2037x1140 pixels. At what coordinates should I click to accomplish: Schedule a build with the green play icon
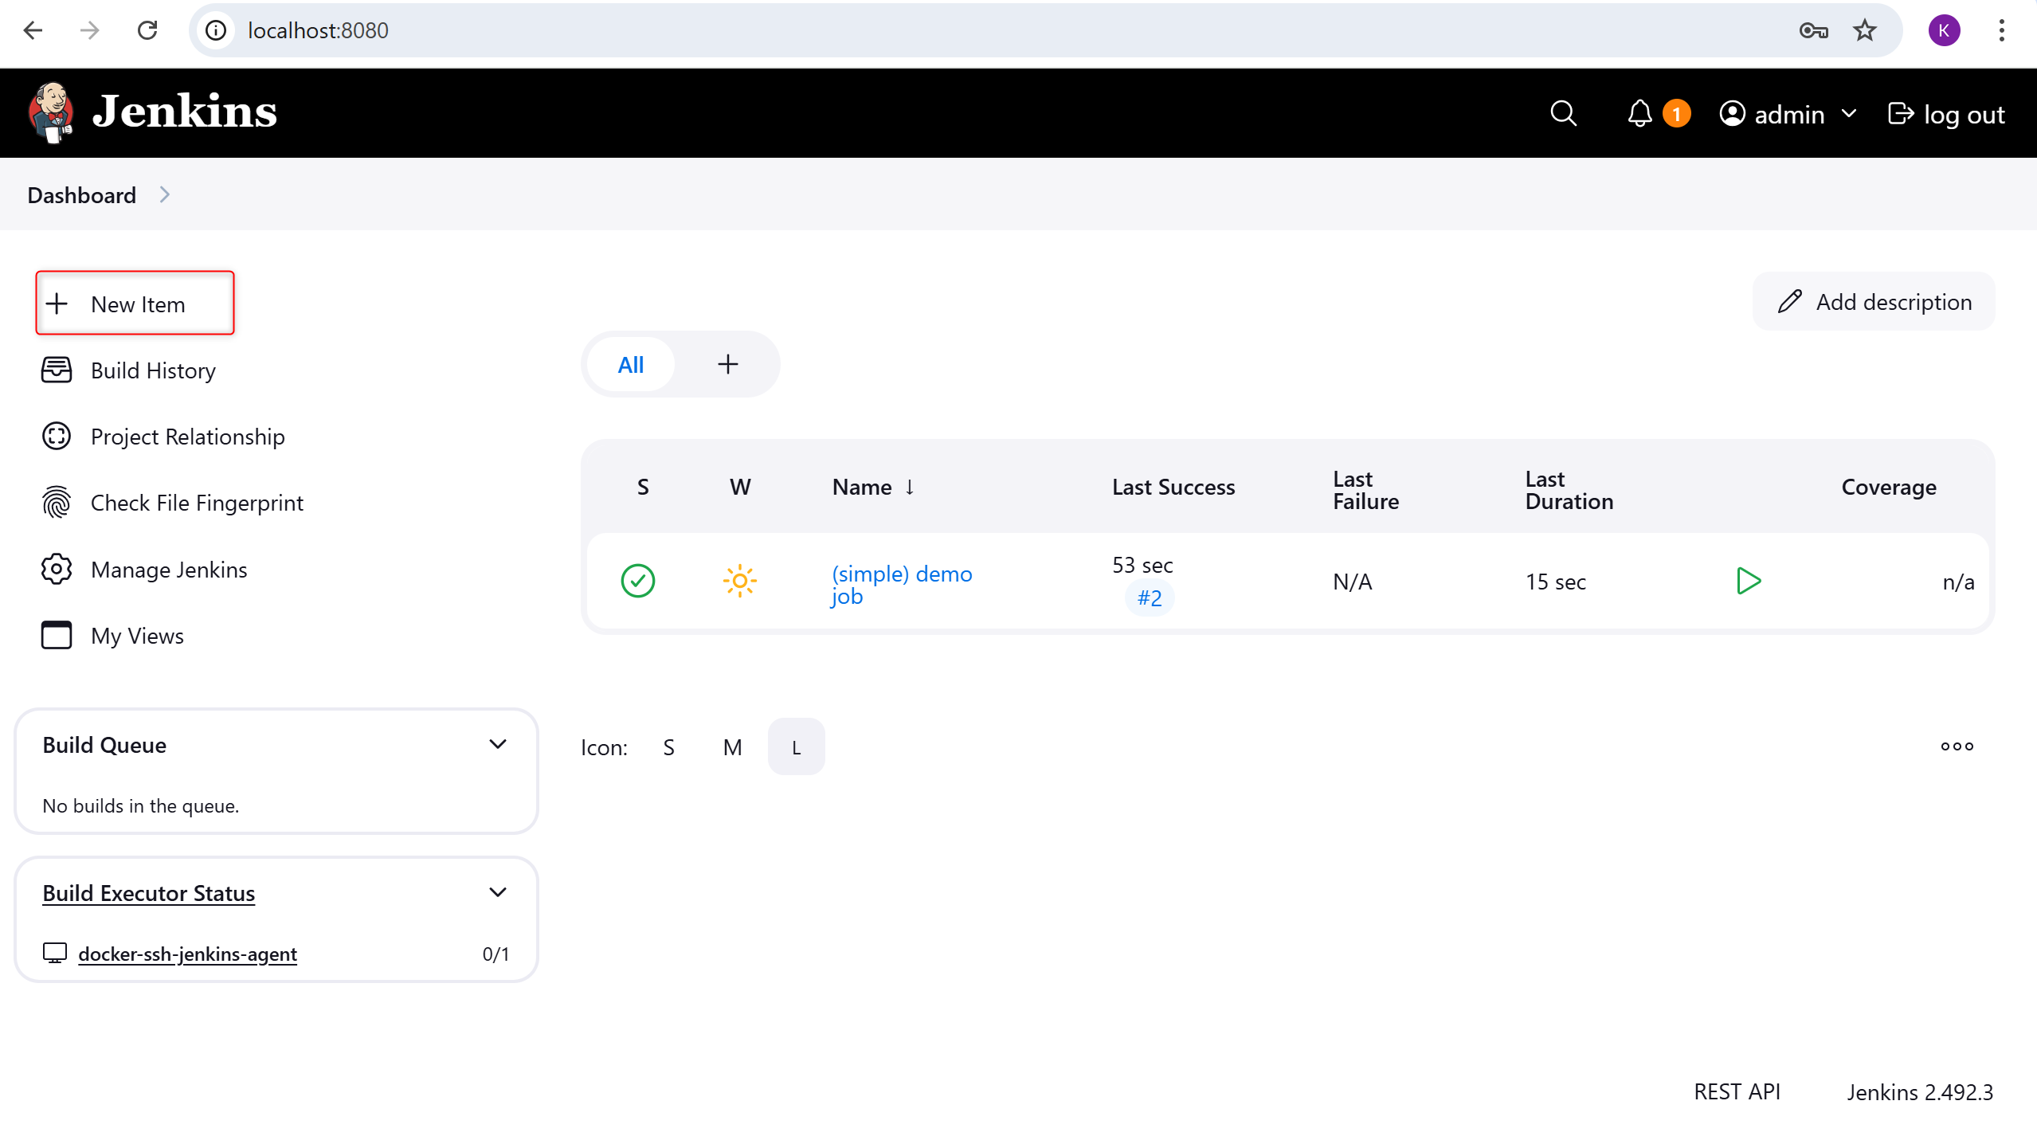(x=1748, y=581)
